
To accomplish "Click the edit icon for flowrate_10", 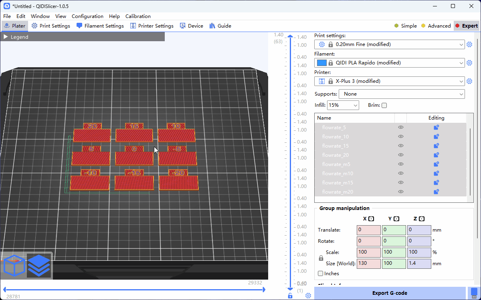I will [x=436, y=137].
